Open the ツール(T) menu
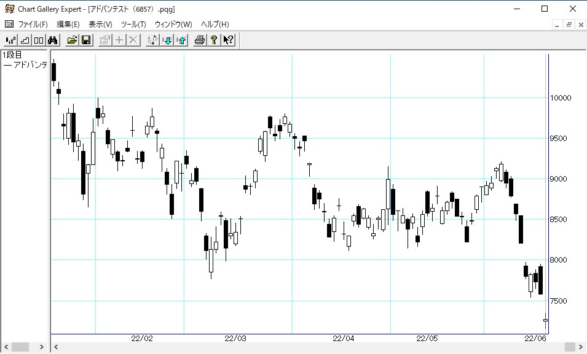The height and width of the screenshot is (354, 587). click(x=133, y=25)
